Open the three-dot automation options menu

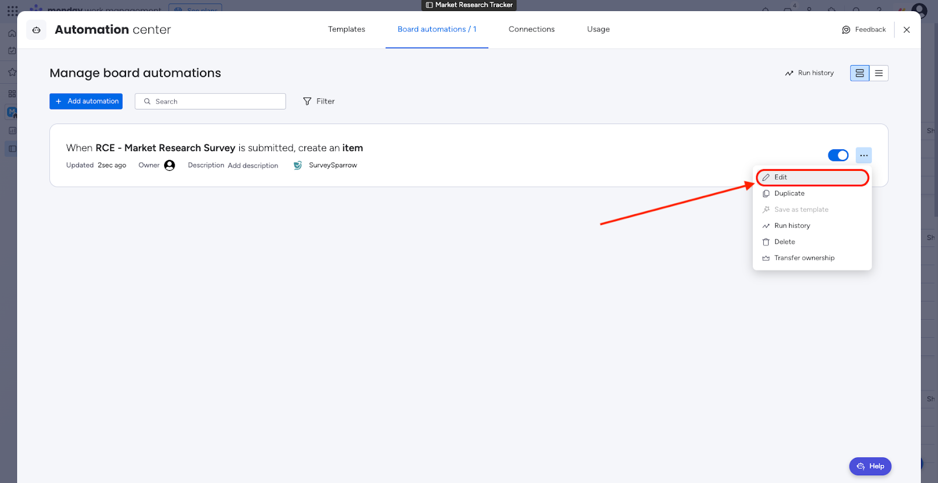pyautogui.click(x=864, y=155)
